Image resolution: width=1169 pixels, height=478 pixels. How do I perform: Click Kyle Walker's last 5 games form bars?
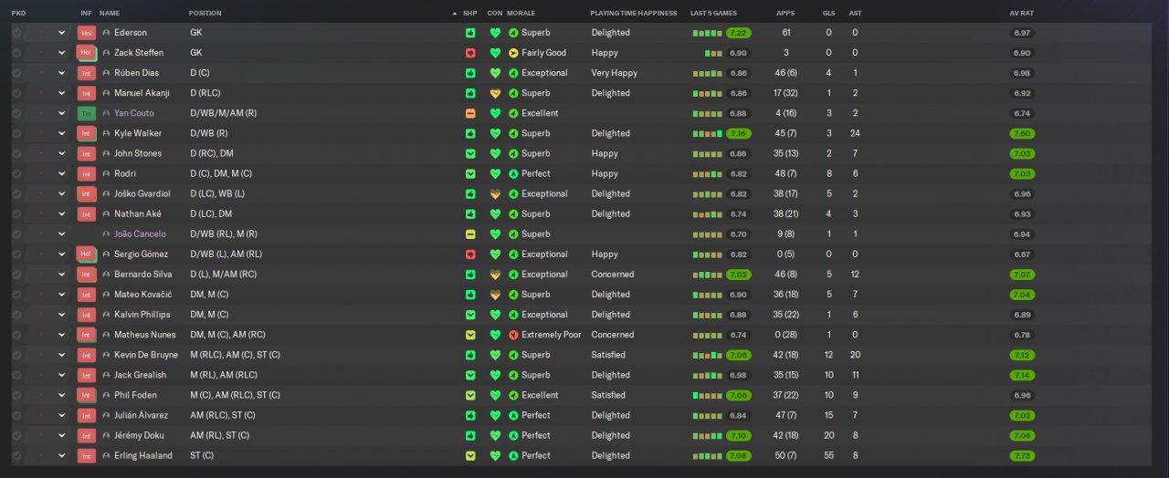click(x=707, y=133)
